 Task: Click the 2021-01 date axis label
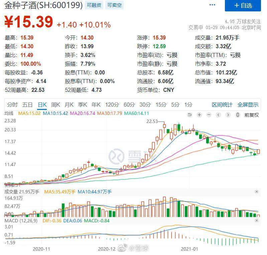pyautogui.click(x=189, y=249)
